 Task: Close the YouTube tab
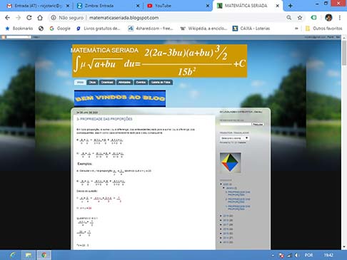coord(208,6)
